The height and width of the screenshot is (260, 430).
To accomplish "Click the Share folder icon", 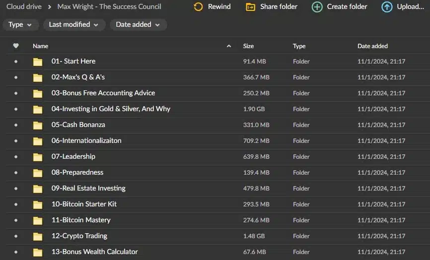I will [x=250, y=7].
